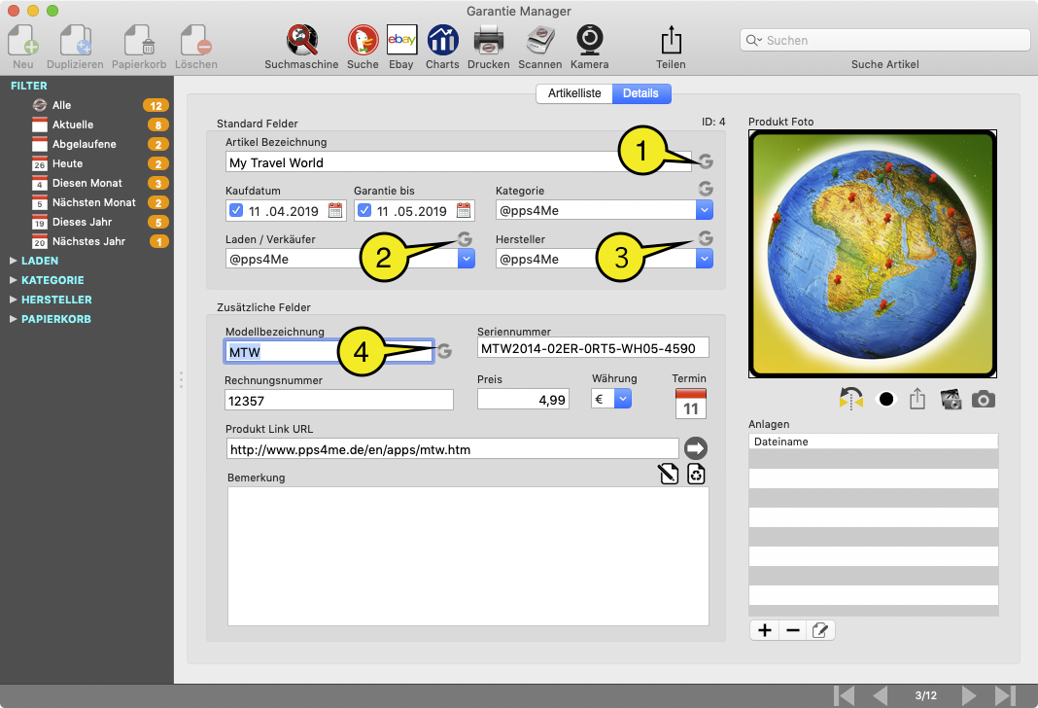Open calendar picker for Kaufdatum
The image size is (1038, 708).
click(335, 211)
